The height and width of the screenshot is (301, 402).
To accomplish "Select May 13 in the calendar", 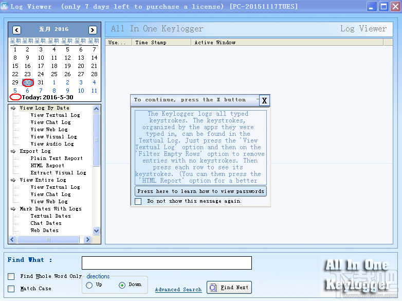I will pyautogui.click(x=81, y=58).
